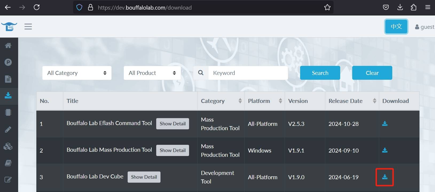Click the browser address bar URL
Screen dimensions: 435x192
pos(145,7)
